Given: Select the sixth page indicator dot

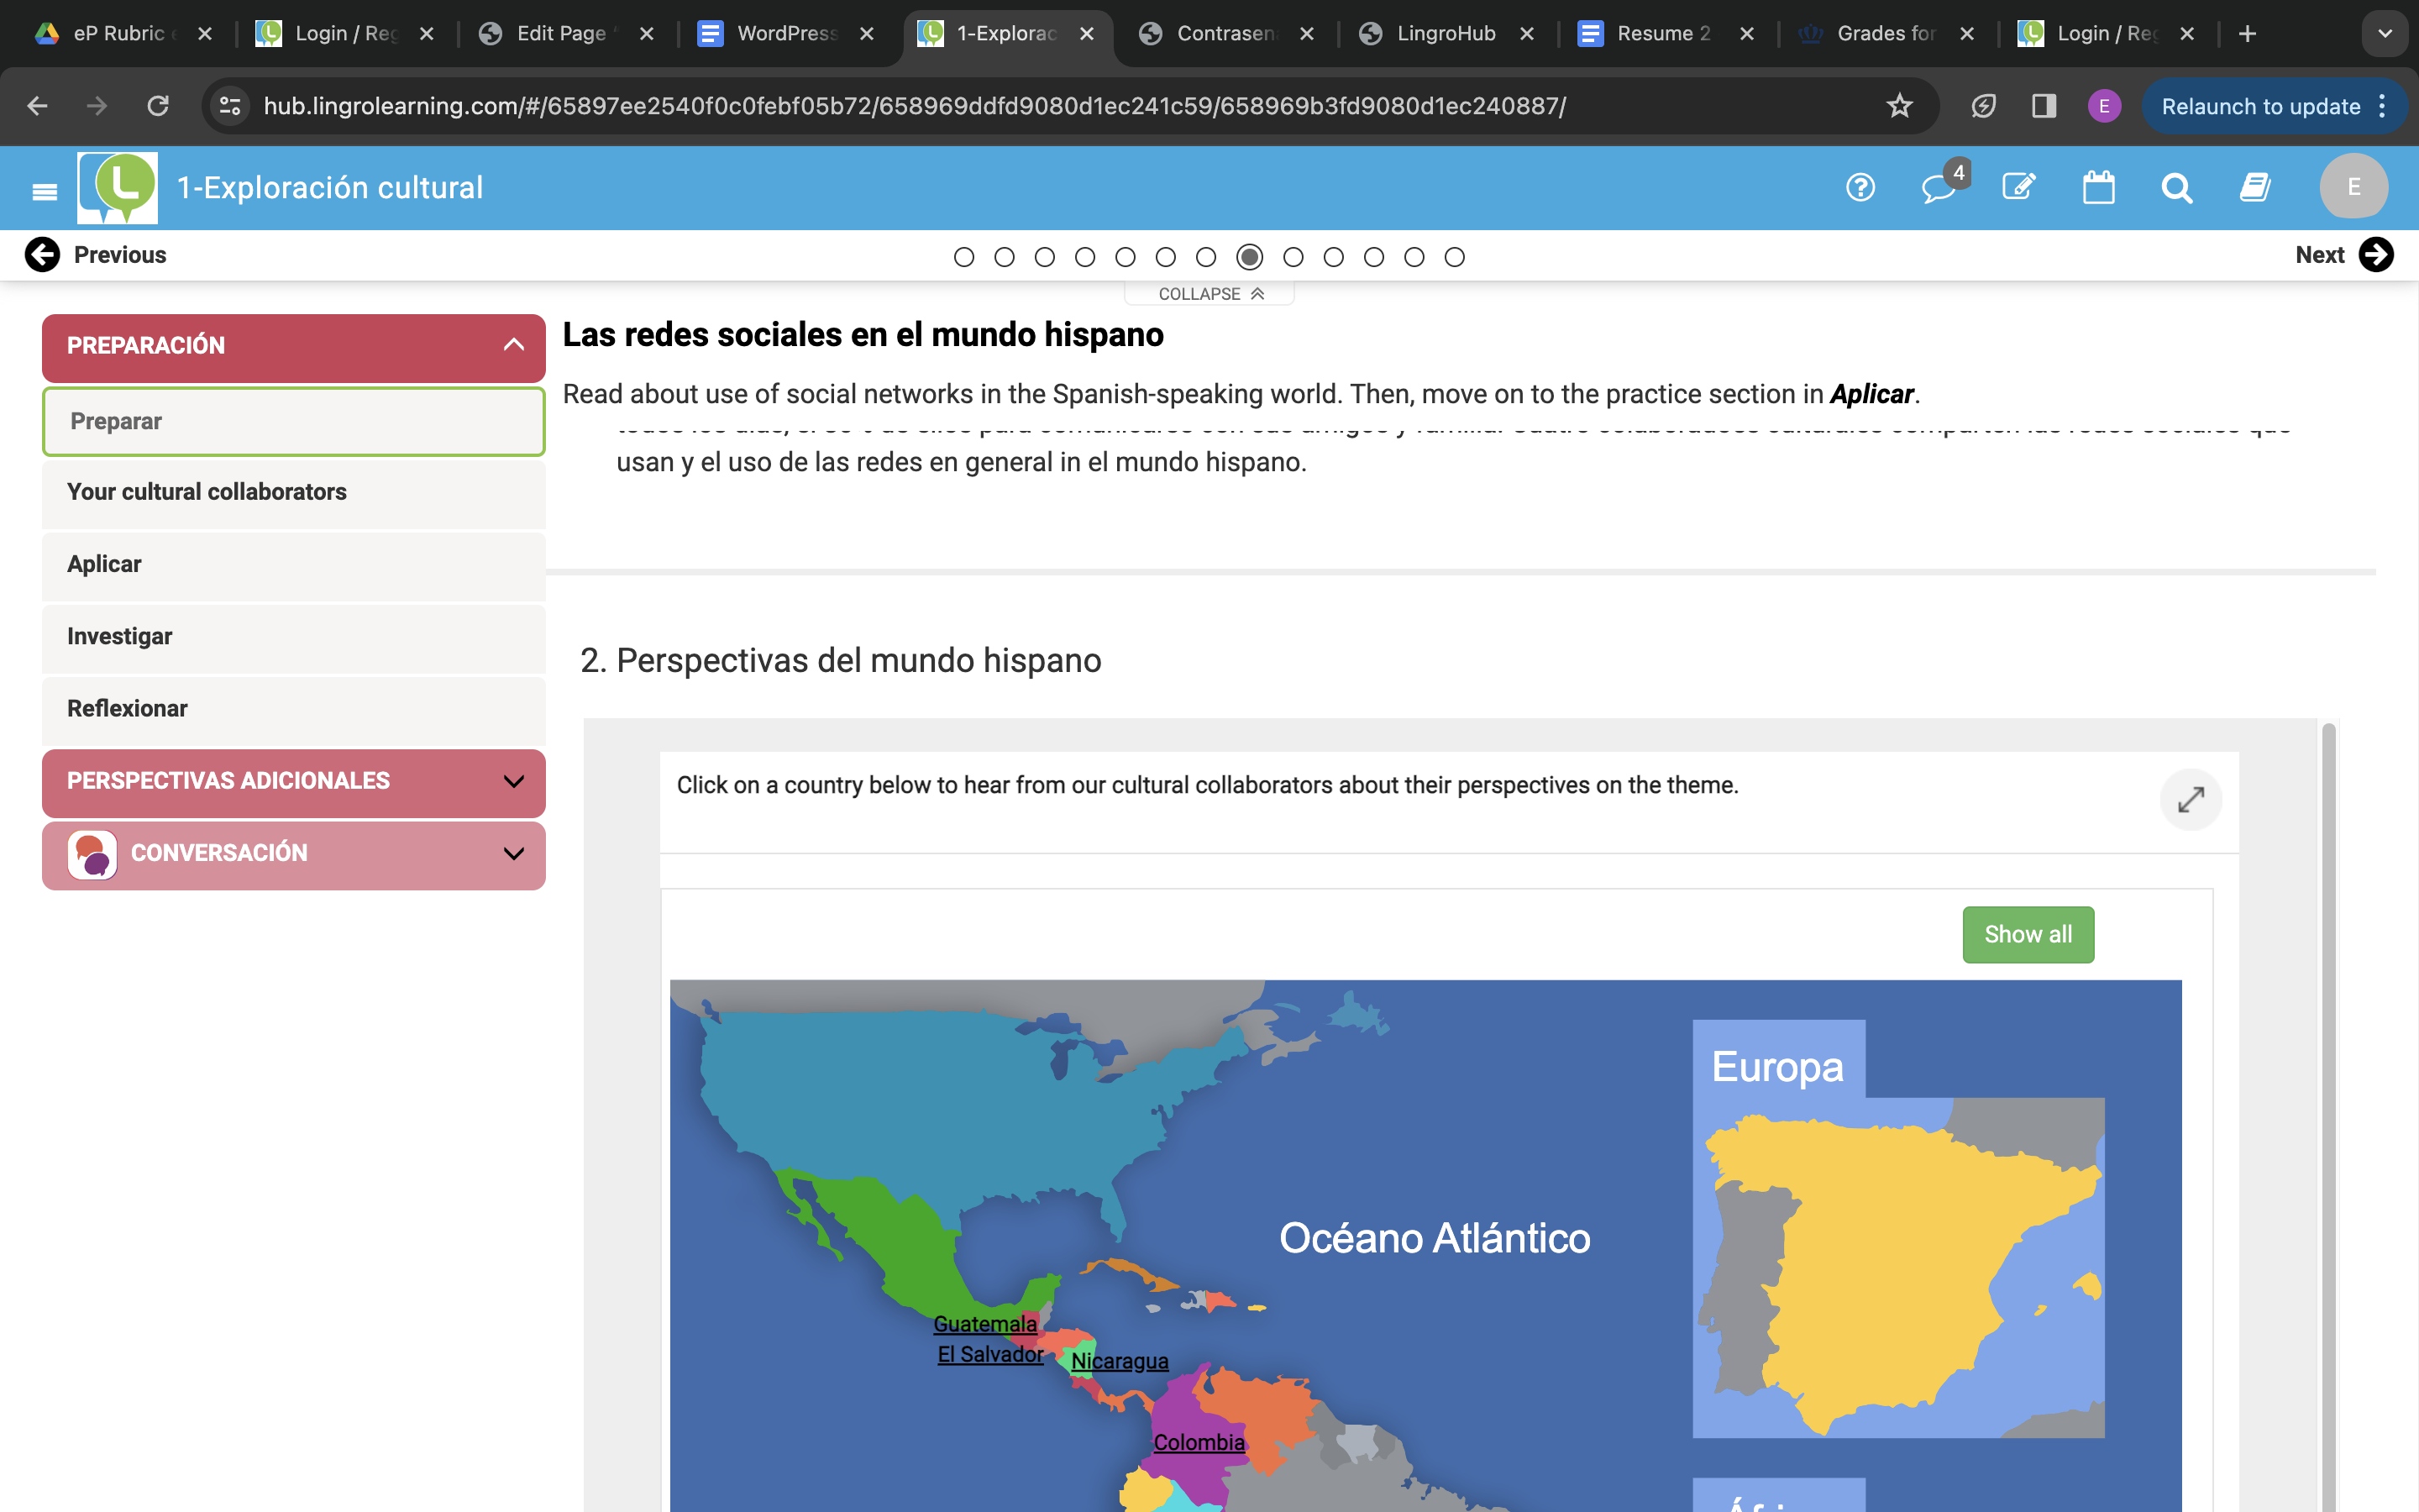Looking at the screenshot, I should 1166,258.
